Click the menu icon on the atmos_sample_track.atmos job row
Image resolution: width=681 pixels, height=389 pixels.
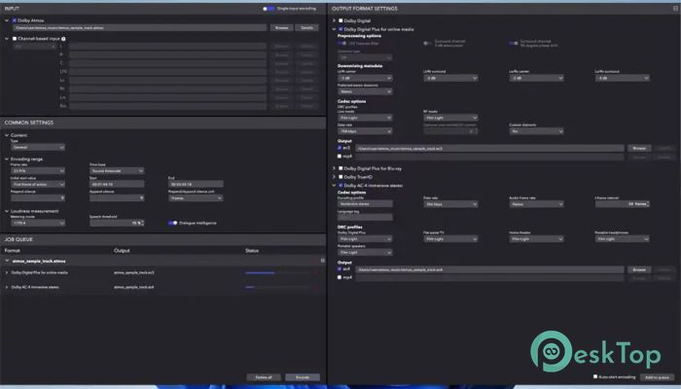(x=322, y=261)
